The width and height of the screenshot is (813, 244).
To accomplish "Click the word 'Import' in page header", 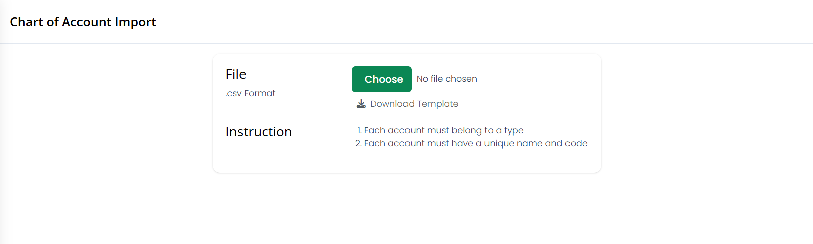I will tap(135, 22).
